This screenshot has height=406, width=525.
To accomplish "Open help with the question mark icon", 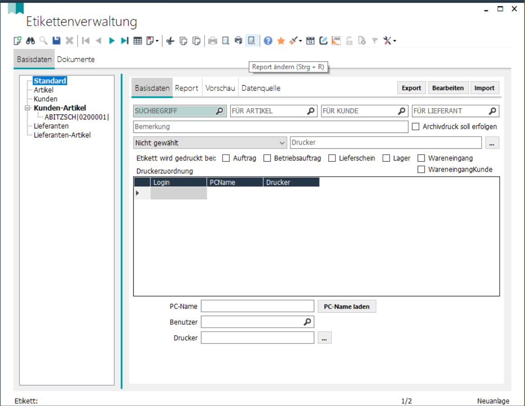I will tap(268, 41).
